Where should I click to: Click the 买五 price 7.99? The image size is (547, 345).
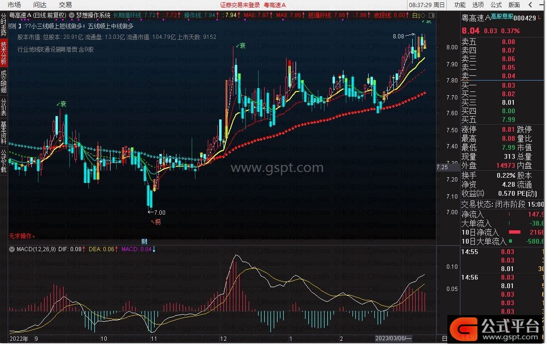(x=508, y=119)
